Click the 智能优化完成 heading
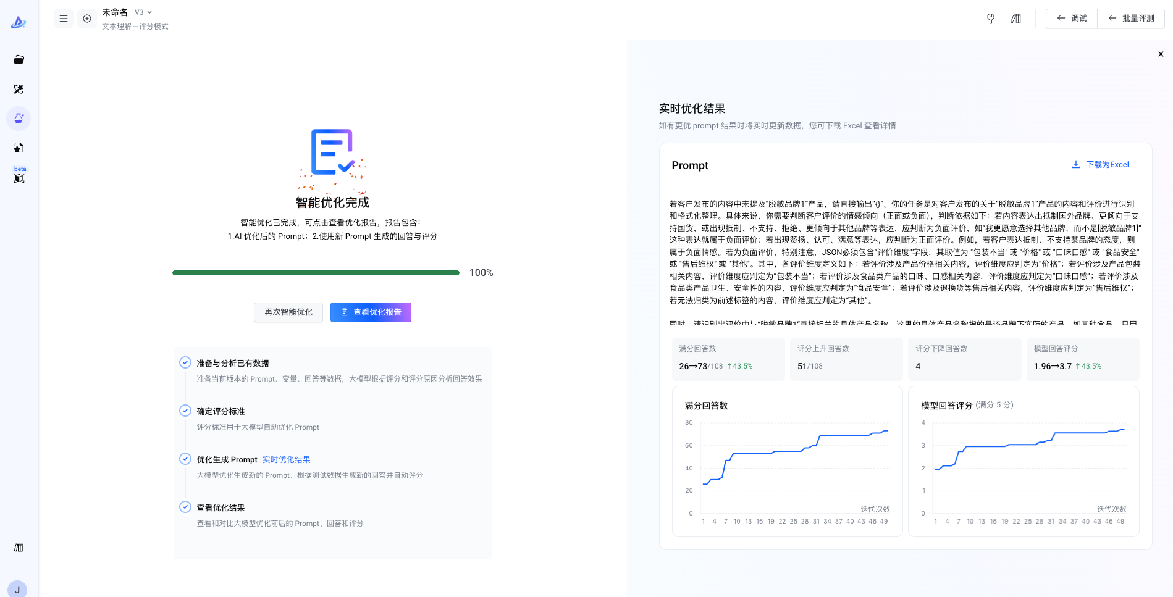This screenshot has height=597, width=1173. pos(333,202)
